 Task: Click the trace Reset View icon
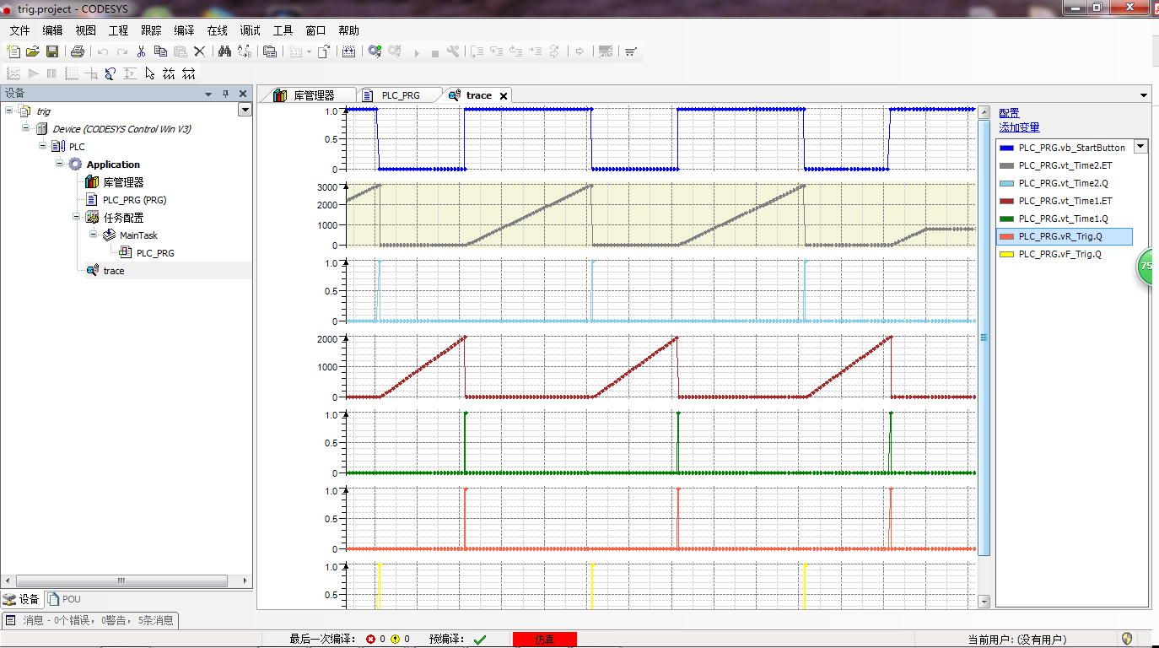pos(110,73)
